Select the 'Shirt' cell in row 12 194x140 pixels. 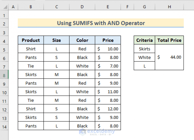pyautogui.click(x=31, y=109)
